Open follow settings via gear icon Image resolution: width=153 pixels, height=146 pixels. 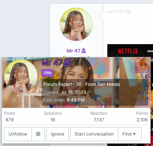click(38, 134)
